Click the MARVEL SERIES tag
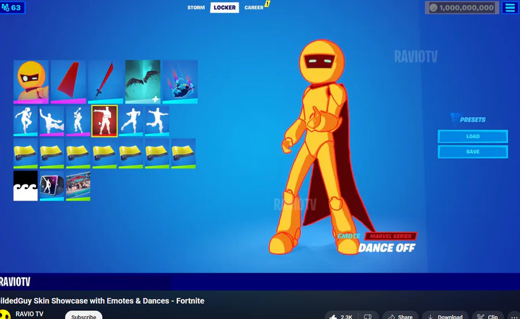The image size is (520, 319). tap(391, 236)
